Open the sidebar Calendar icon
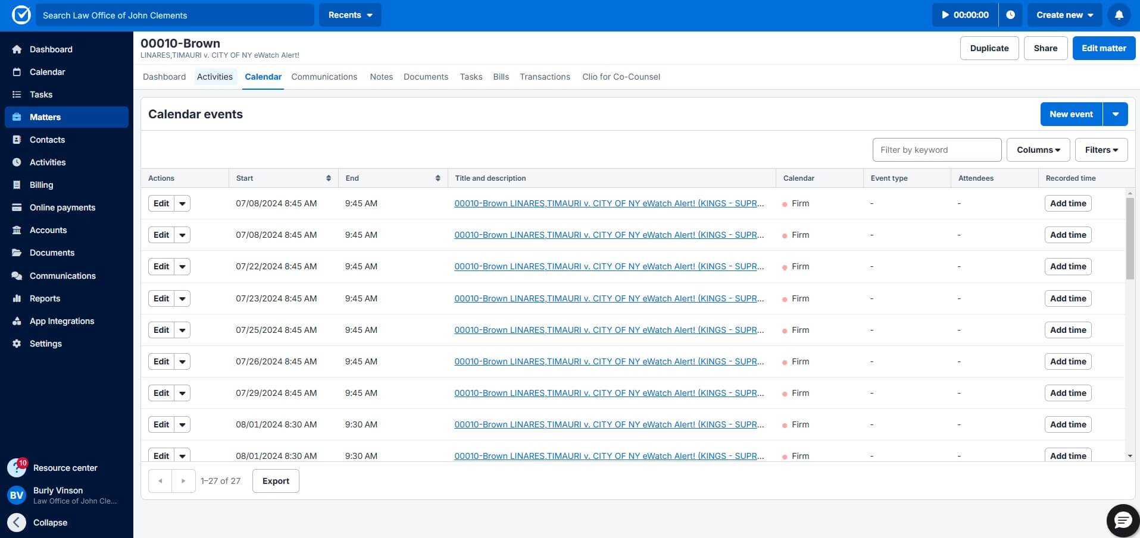 coord(17,72)
